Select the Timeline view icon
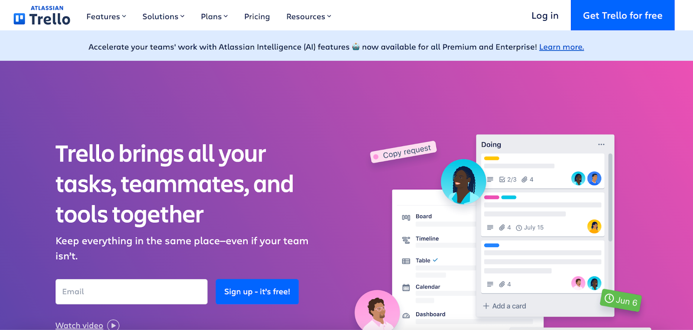This screenshot has height=330, width=693. (406, 240)
